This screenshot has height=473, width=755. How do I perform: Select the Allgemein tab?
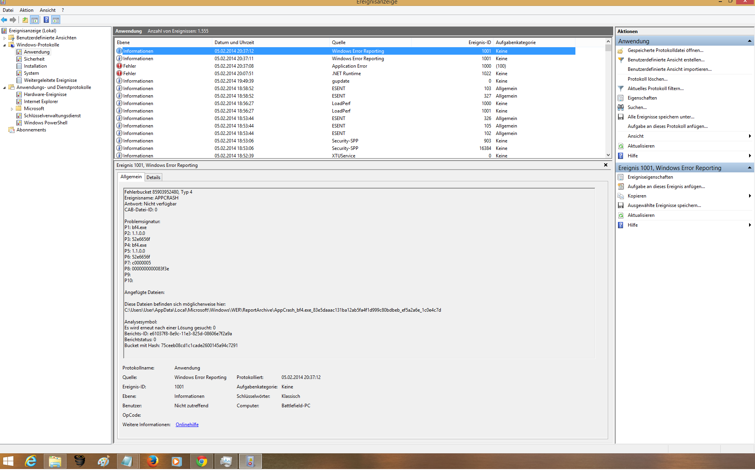click(131, 177)
